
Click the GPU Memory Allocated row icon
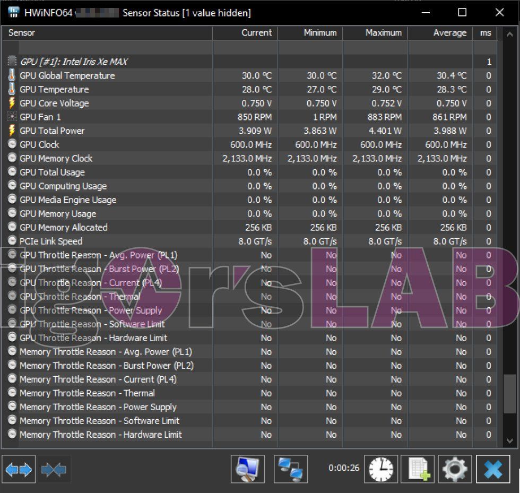(x=12, y=227)
